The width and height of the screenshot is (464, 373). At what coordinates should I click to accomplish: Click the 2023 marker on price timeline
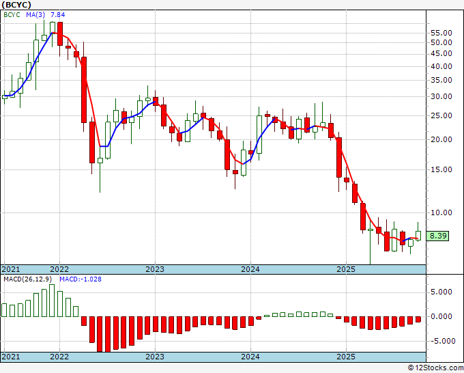(155, 269)
